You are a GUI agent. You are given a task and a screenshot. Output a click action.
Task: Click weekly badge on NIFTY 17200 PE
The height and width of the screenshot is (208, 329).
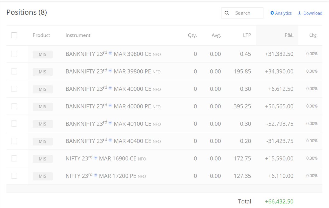pyautogui.click(x=95, y=175)
